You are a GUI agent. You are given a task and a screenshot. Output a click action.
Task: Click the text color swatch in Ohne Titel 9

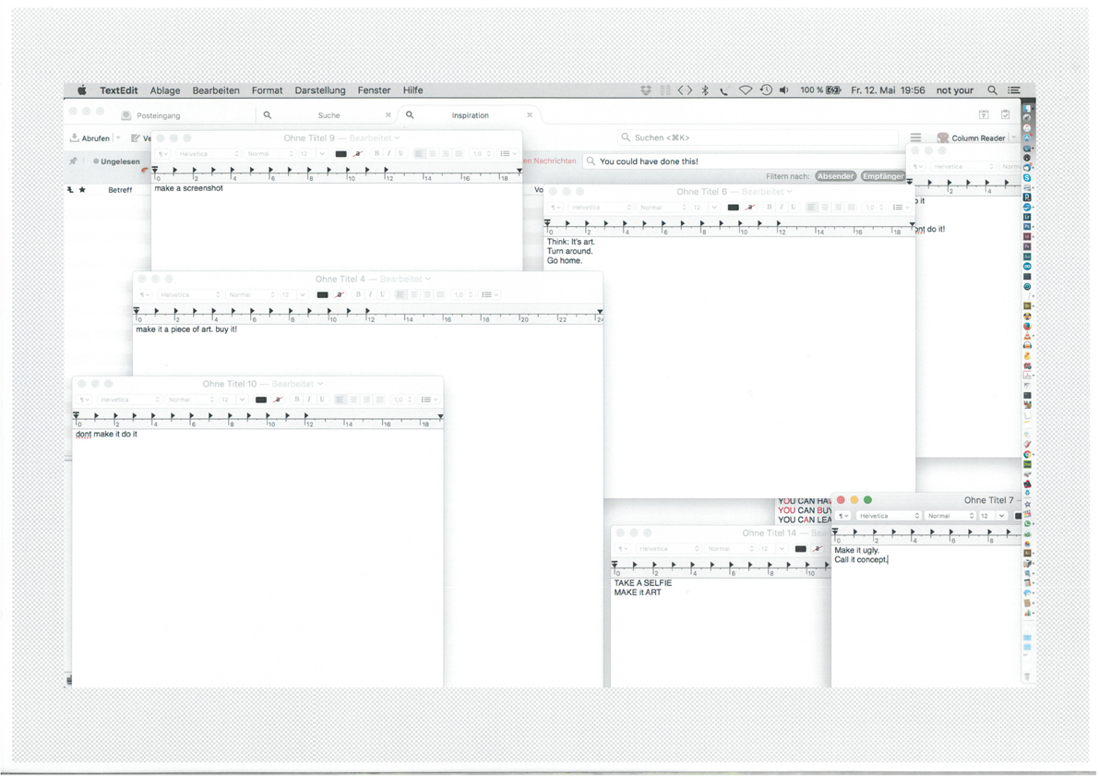(340, 154)
